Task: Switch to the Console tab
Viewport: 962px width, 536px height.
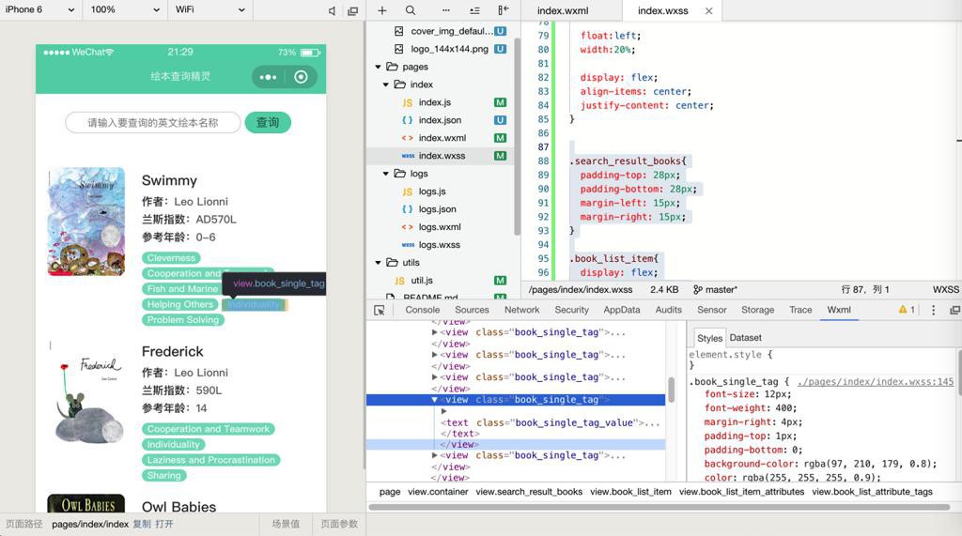Action: [422, 310]
